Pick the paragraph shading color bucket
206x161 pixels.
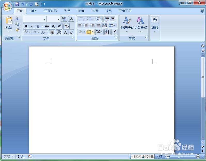click(x=80, y=32)
